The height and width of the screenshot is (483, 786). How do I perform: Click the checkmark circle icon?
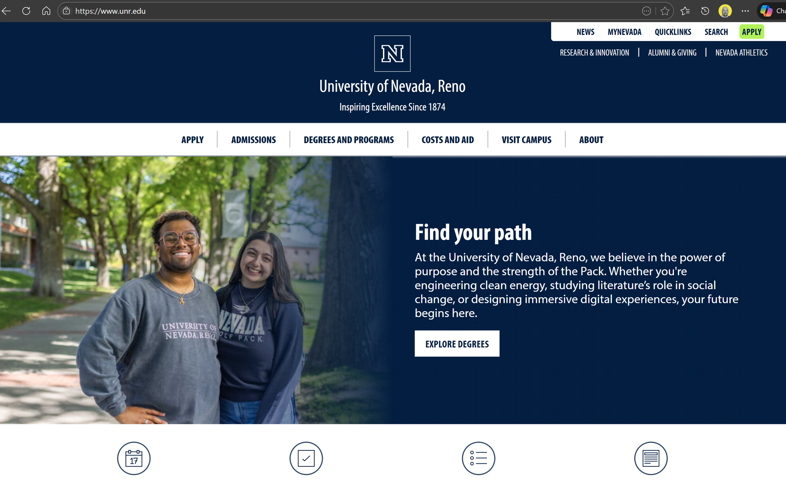(306, 458)
